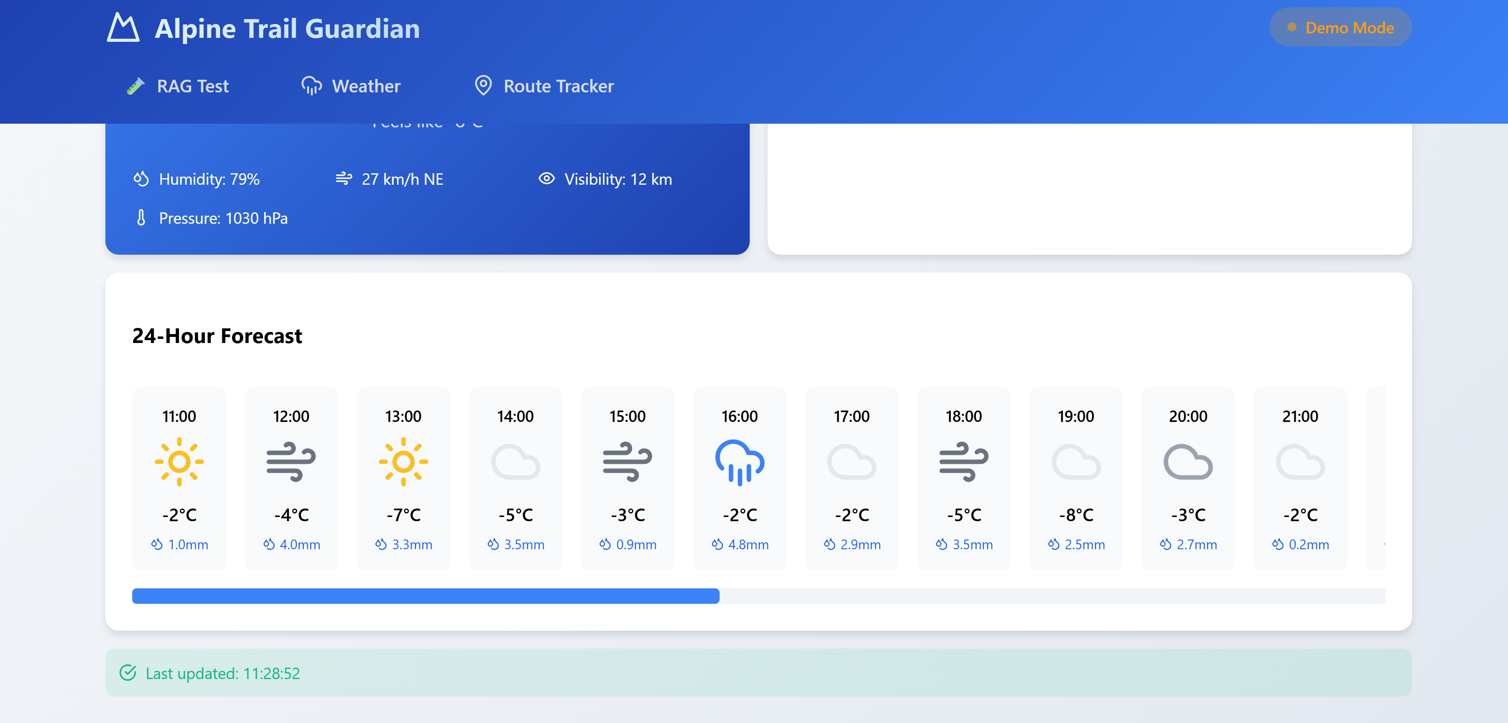Click the wind icon beside 27 km/h NE
The image size is (1508, 723).
pyautogui.click(x=344, y=179)
